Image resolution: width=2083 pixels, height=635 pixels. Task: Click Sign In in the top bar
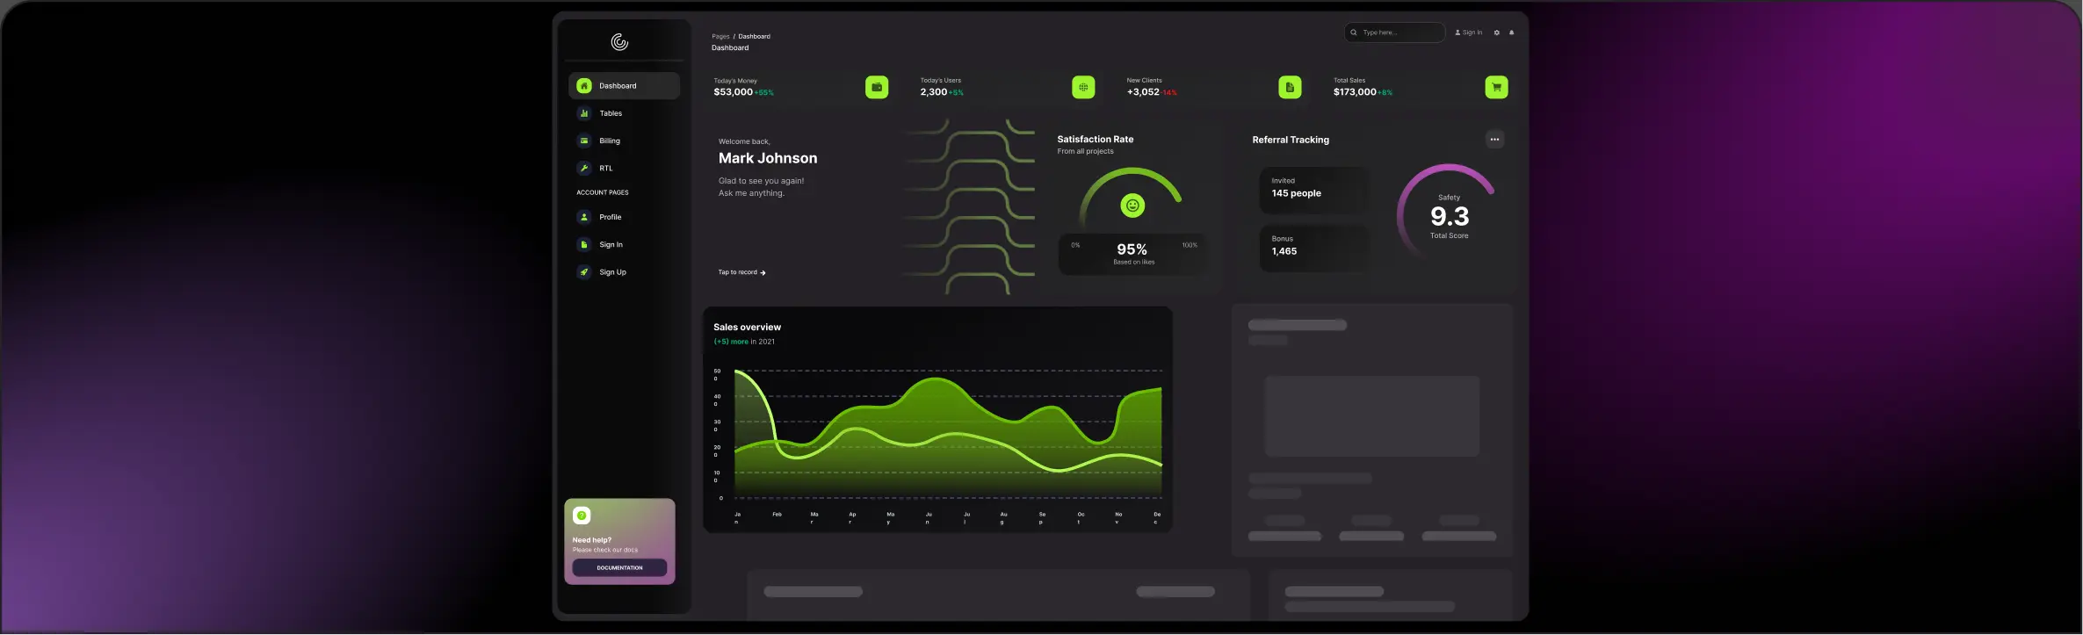(1468, 32)
